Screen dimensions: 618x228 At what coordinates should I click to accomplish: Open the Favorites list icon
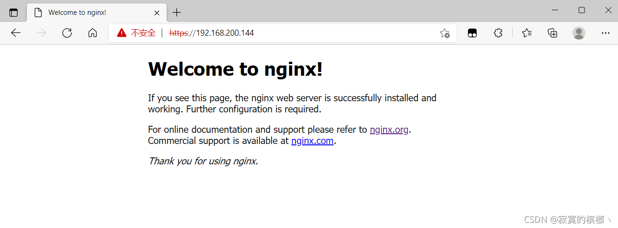click(527, 33)
